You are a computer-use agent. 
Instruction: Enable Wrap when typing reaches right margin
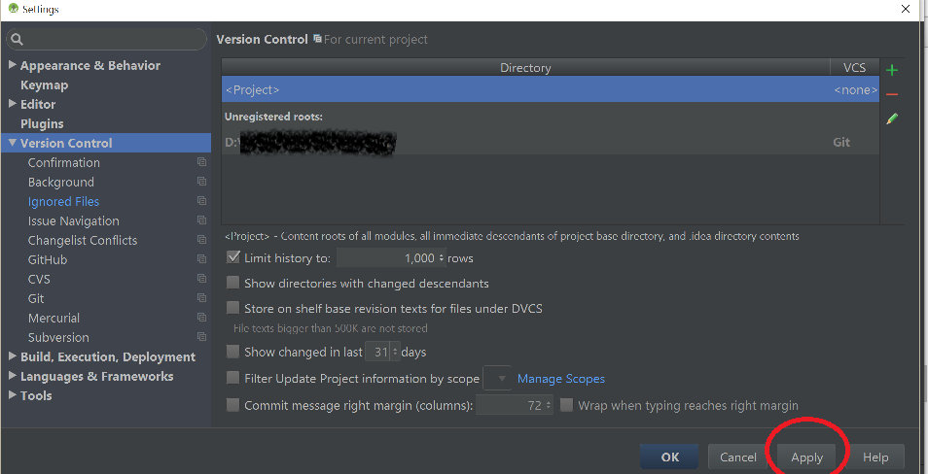tap(566, 405)
